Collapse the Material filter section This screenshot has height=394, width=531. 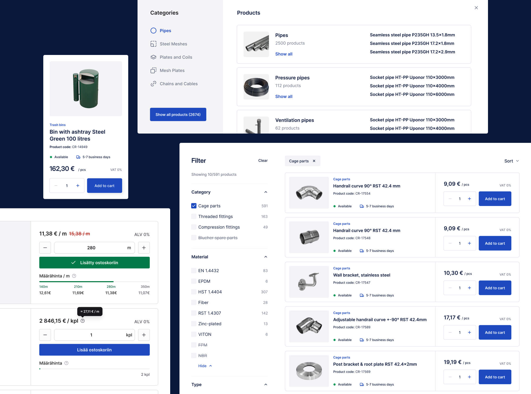[265, 257]
